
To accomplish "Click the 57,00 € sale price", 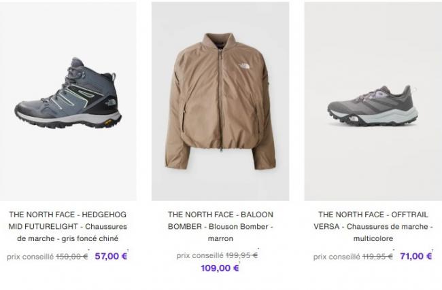I will tap(112, 256).
